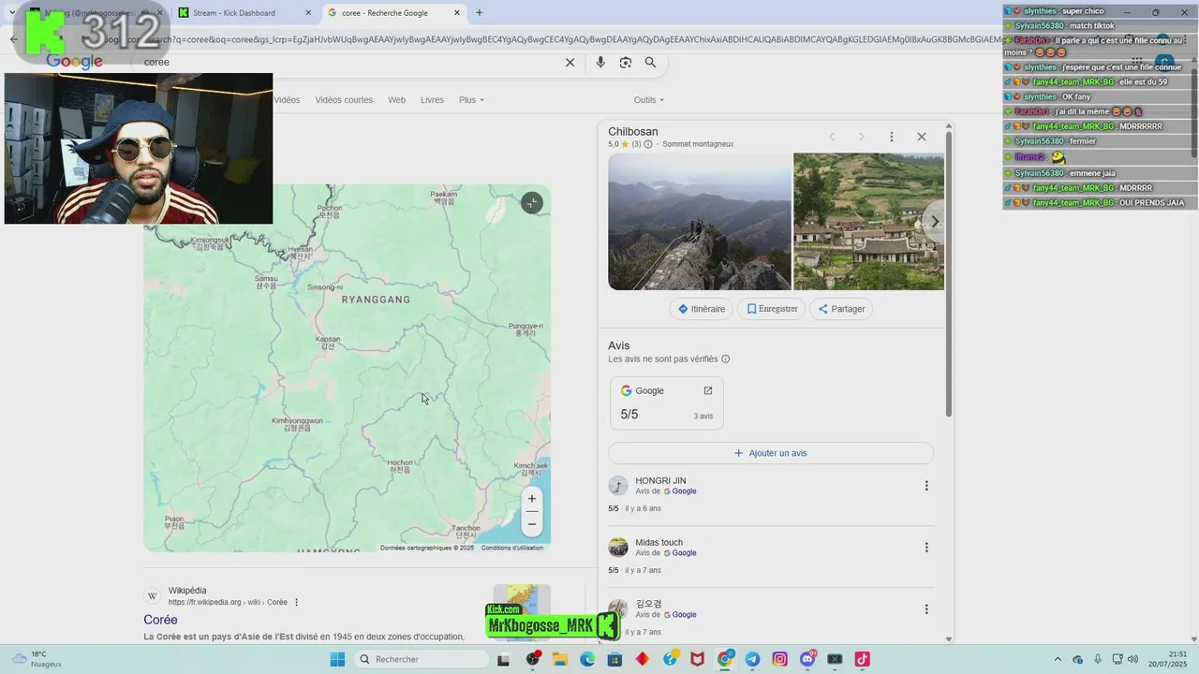Open options for 김오겸 review

tap(926, 609)
